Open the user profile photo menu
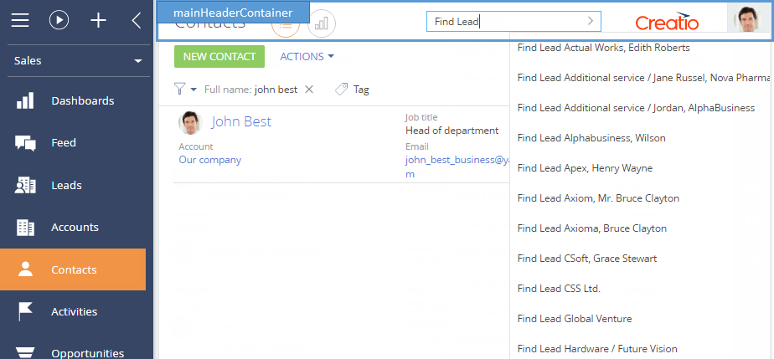774x359 pixels. tap(747, 21)
